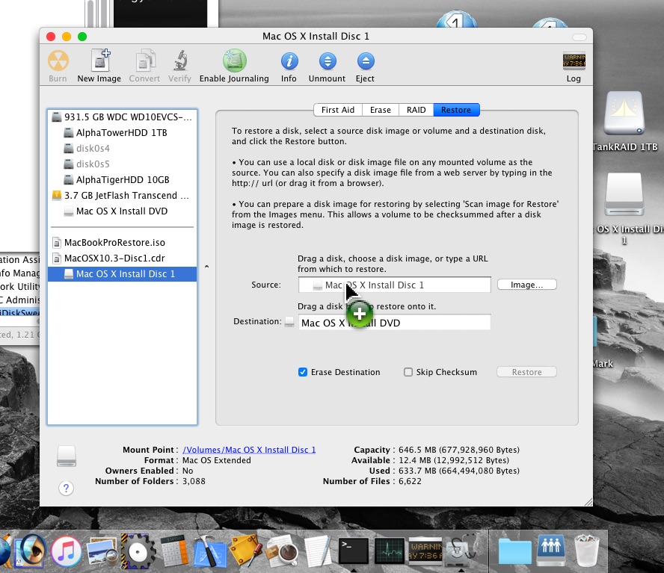Select the disk0s4 partition

tap(122, 148)
